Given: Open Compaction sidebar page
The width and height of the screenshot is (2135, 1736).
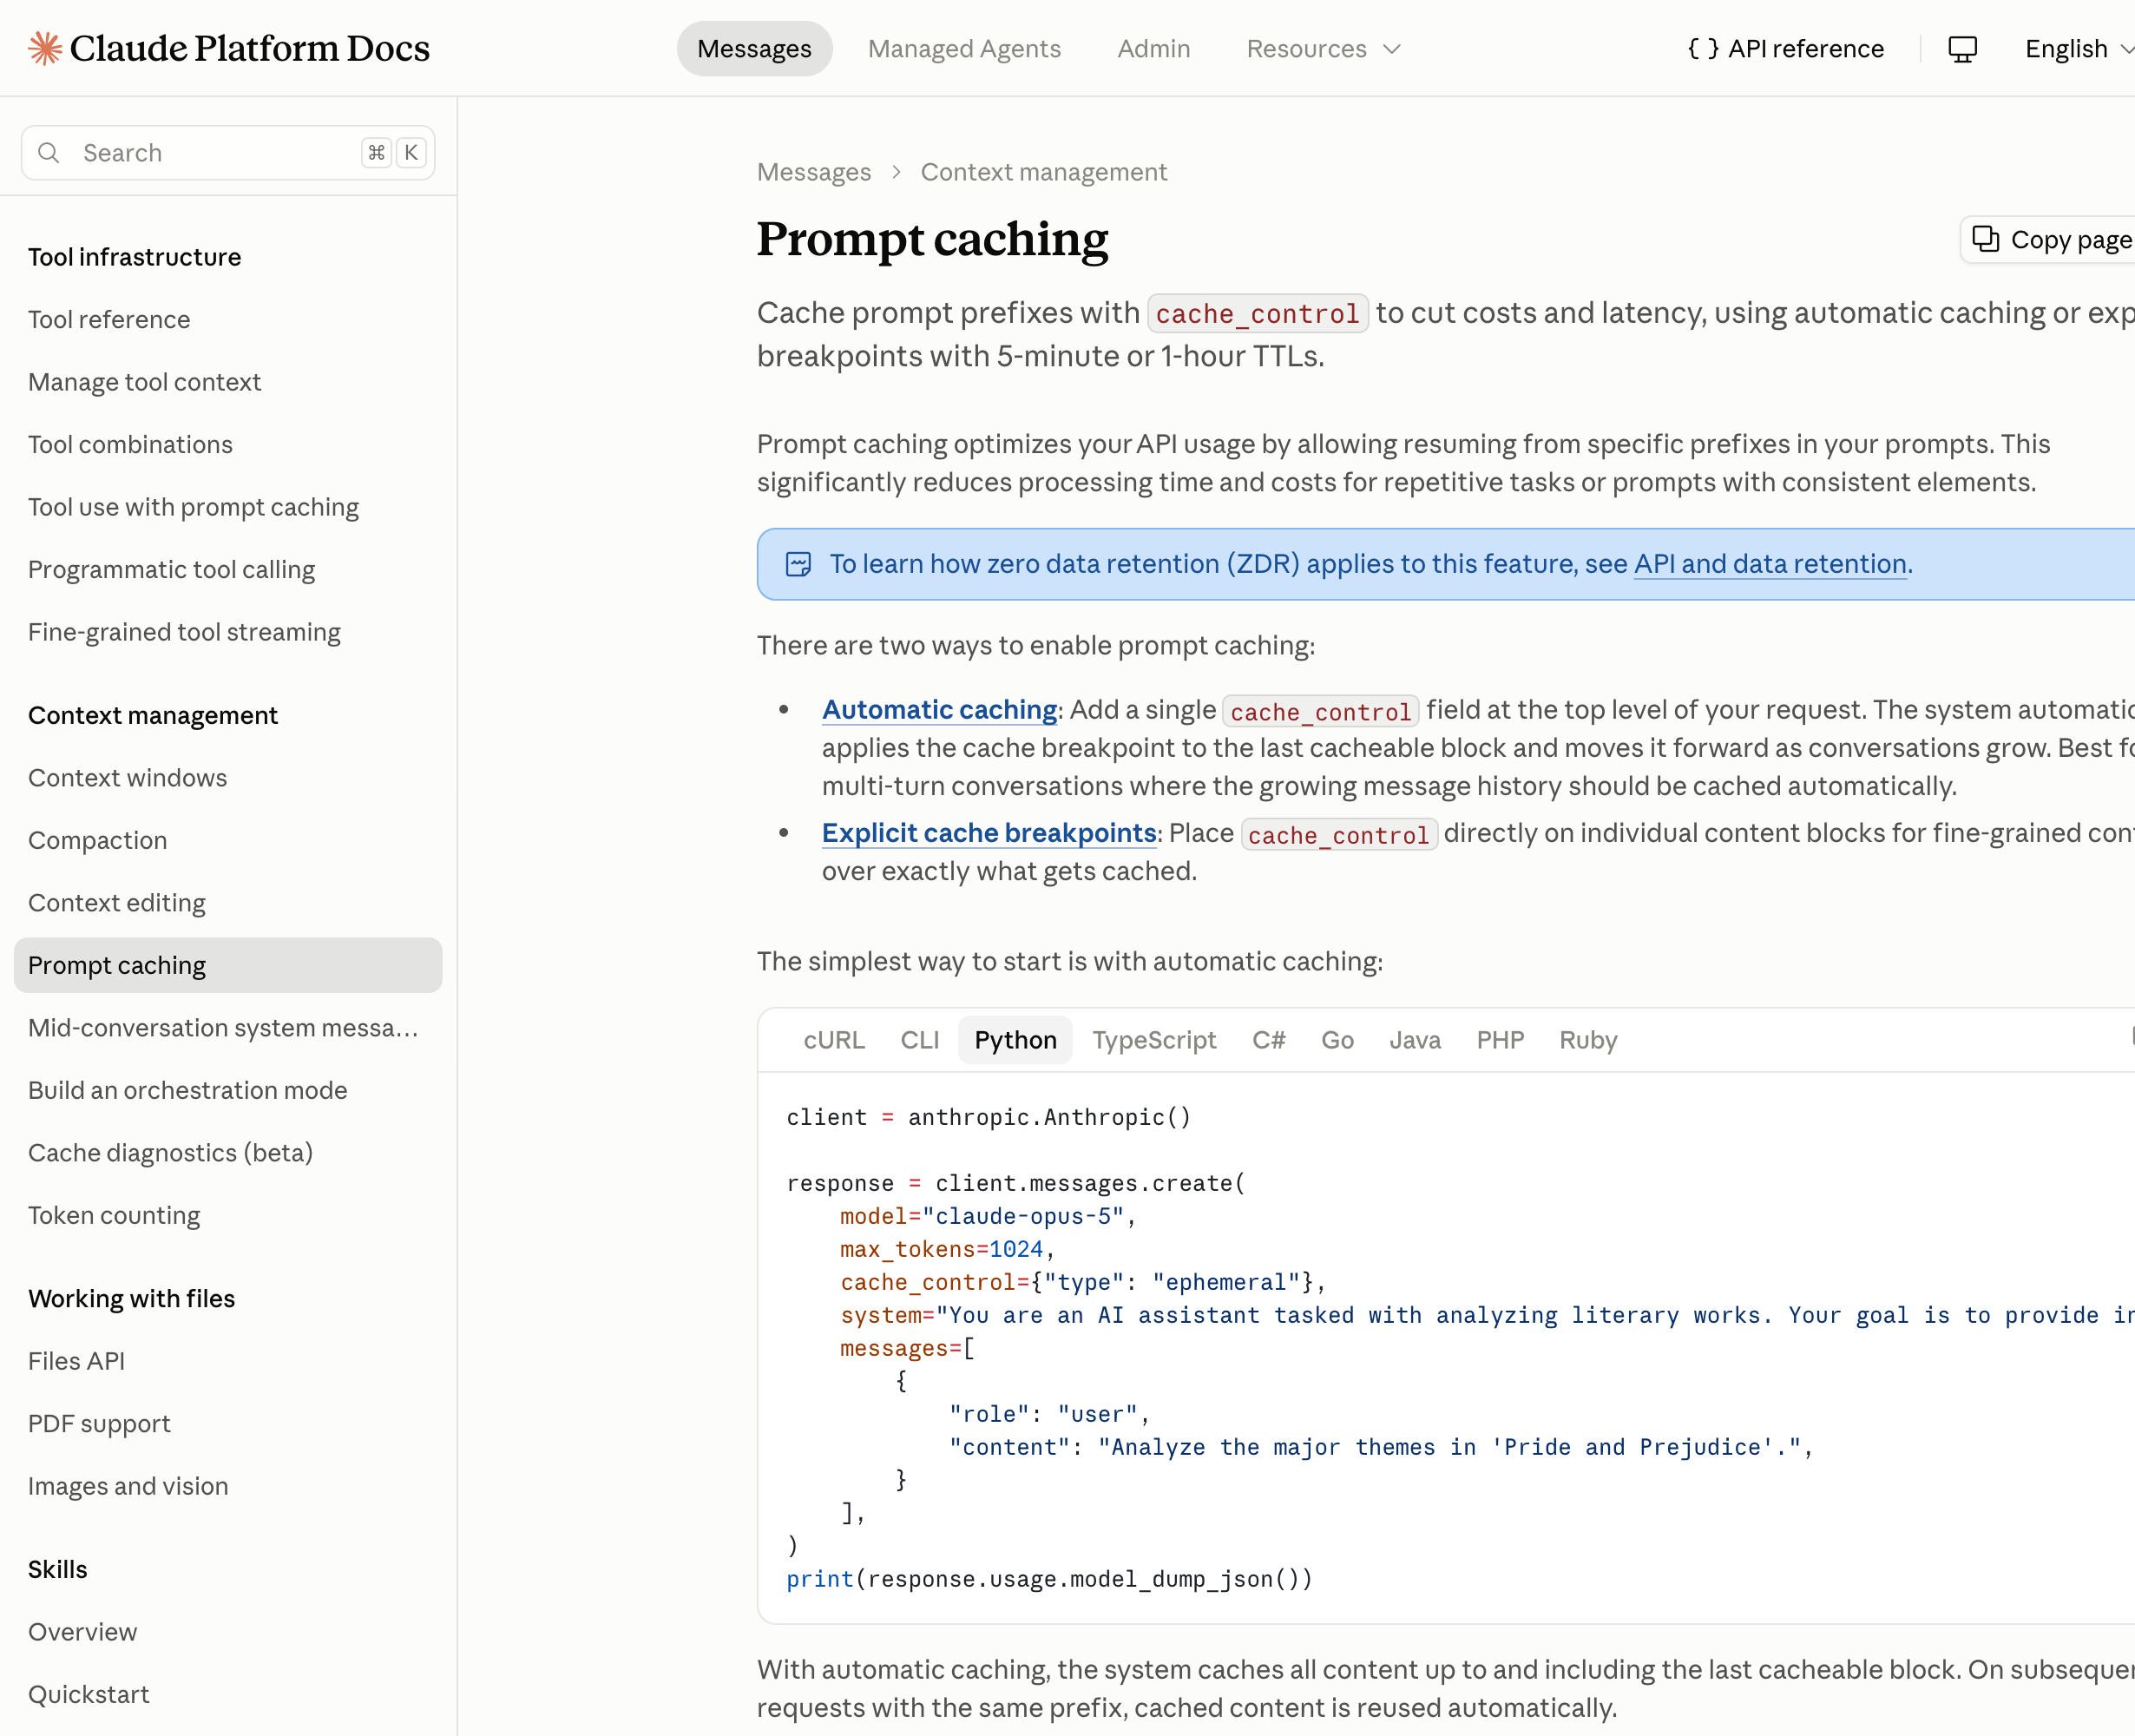Looking at the screenshot, I should 97,841.
